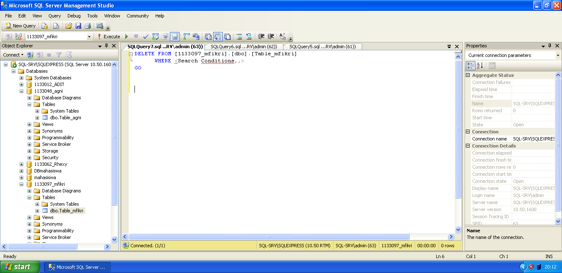The image size is (562, 273).
Task: Toggle IntelliSense Enabled in the toolbar
Action: (175, 37)
